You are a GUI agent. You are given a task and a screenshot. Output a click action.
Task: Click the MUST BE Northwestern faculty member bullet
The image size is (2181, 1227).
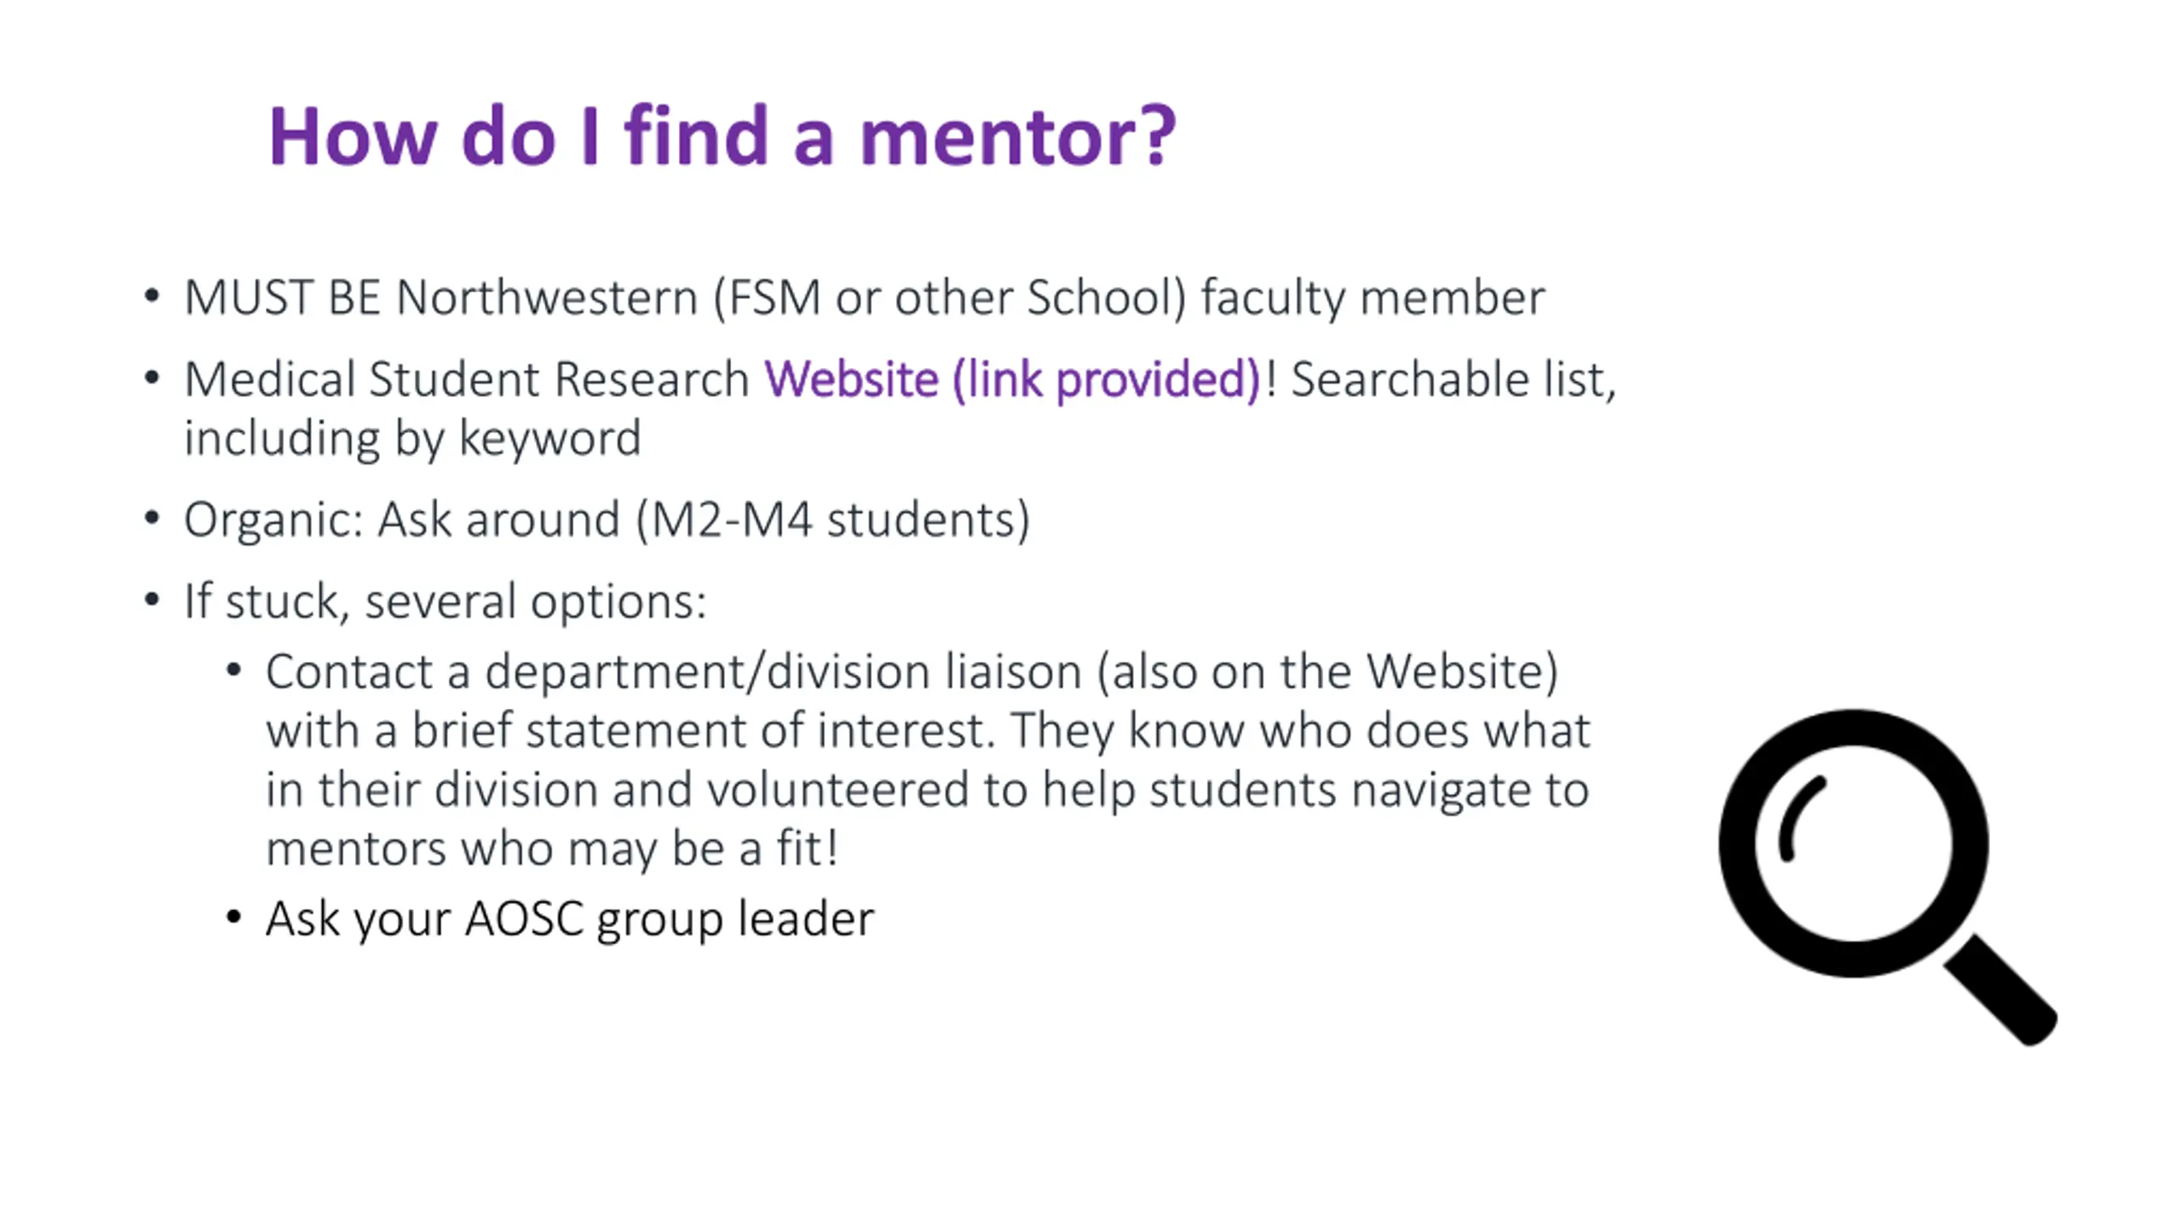pos(864,297)
